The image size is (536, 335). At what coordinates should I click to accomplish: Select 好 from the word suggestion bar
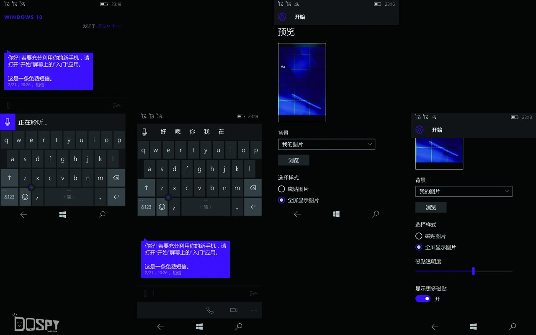click(x=163, y=131)
